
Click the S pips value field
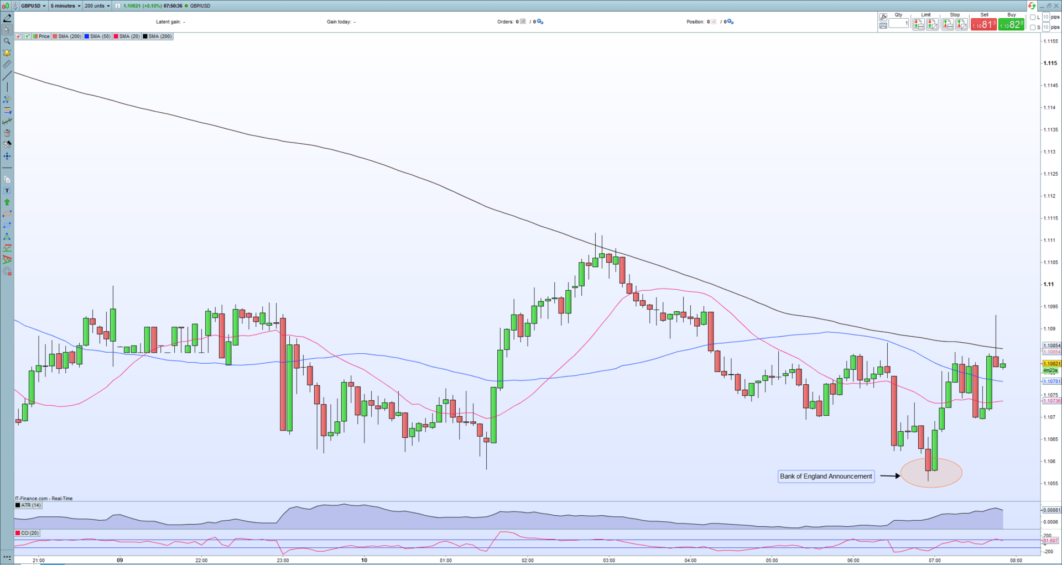coord(1046,28)
